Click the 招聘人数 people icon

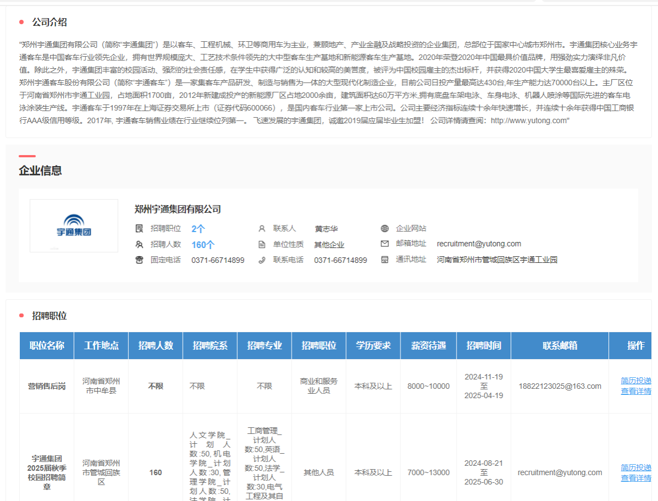click(139, 244)
